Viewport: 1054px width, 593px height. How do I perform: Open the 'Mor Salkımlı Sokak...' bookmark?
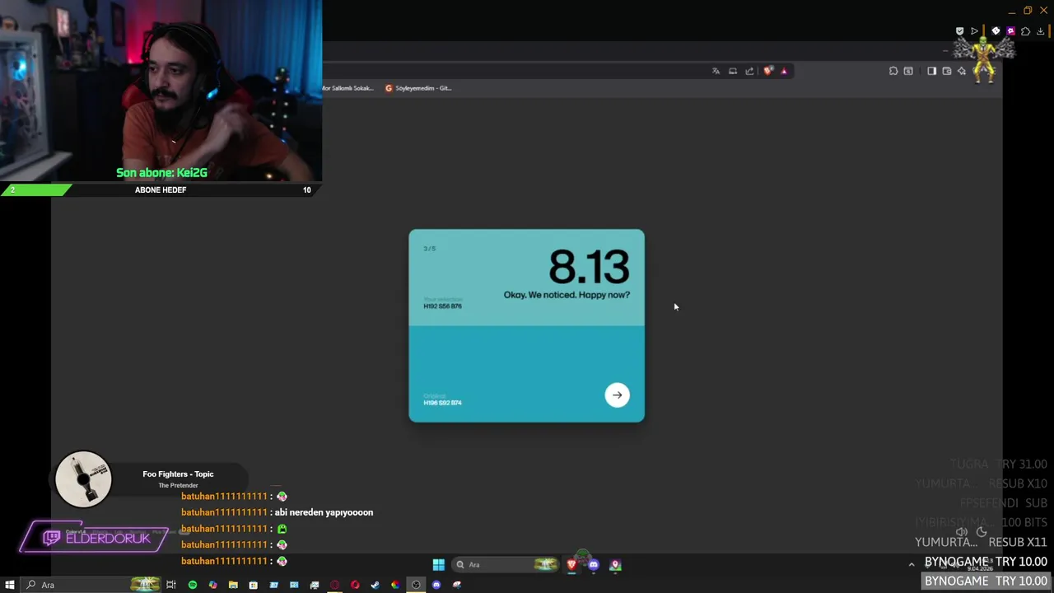tap(347, 88)
